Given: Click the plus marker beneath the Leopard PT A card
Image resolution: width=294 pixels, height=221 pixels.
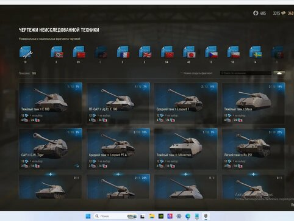Looking at the screenshot, I should click(118, 174).
